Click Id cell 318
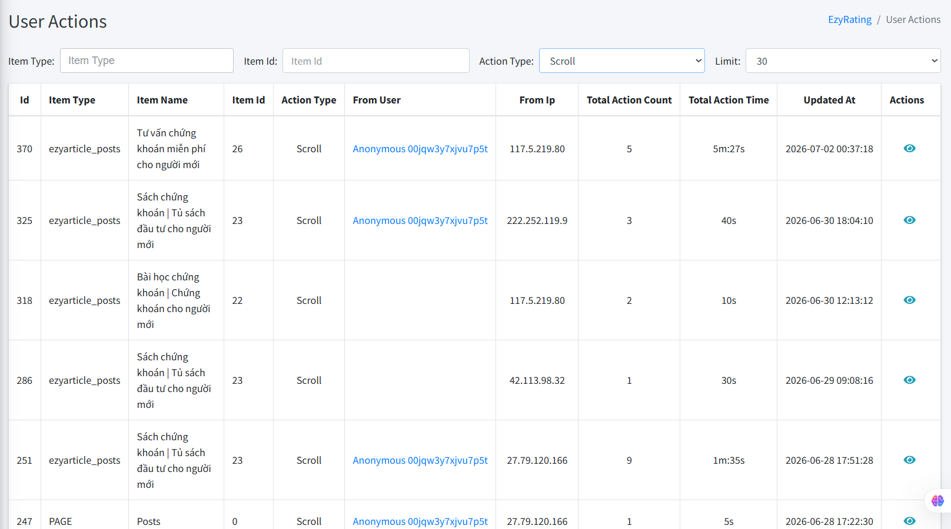The width and height of the screenshot is (951, 529). click(x=24, y=300)
